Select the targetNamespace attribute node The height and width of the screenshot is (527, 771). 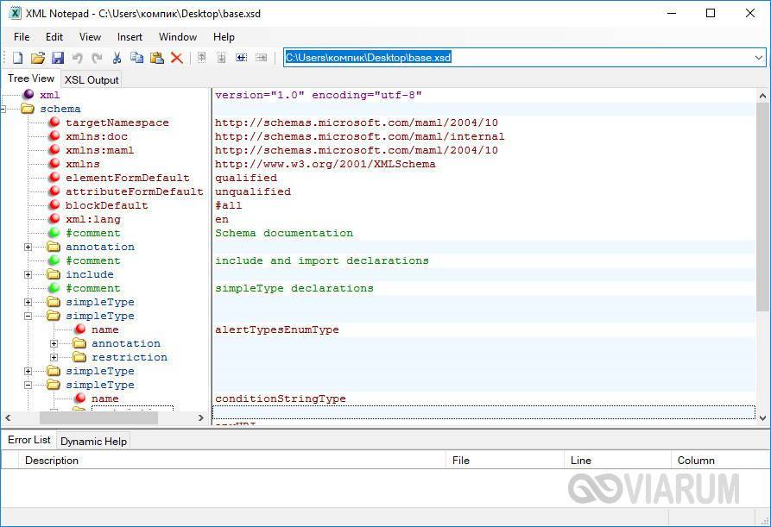point(117,122)
